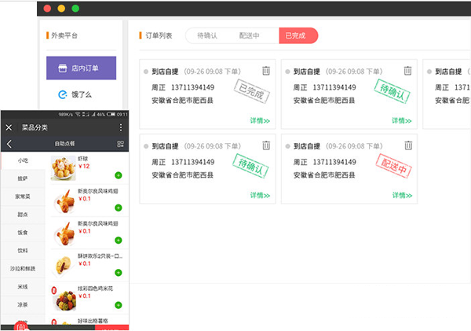Close the 菜品分类 mobile page with X
The height and width of the screenshot is (331, 471).
pyautogui.click(x=9, y=127)
